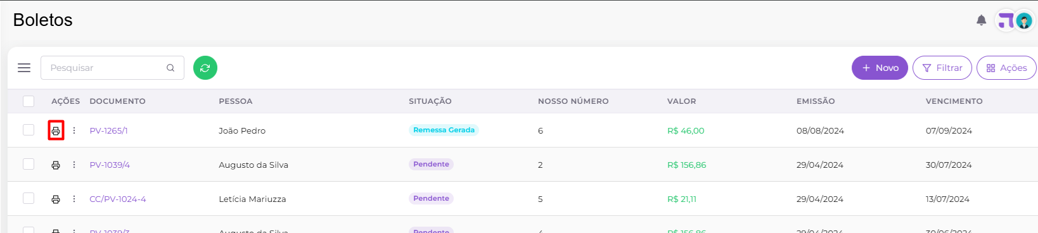Create a boleto with Novo button
1038x233 pixels.
point(880,68)
